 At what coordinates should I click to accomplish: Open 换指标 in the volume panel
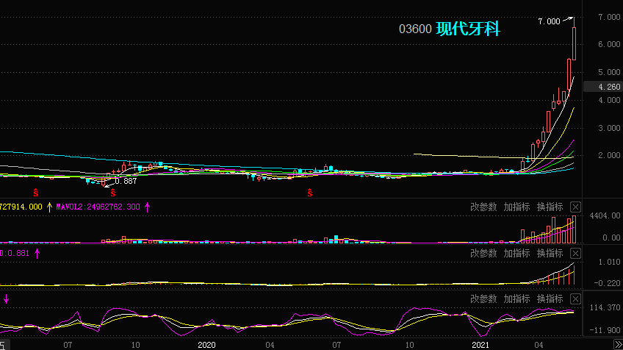tap(550, 207)
